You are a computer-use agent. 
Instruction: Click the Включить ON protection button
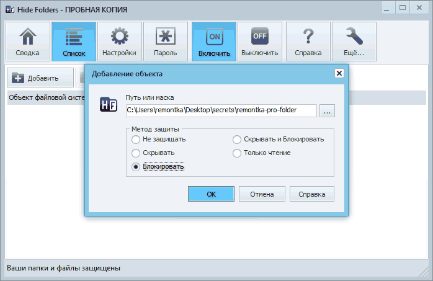pyautogui.click(x=214, y=42)
